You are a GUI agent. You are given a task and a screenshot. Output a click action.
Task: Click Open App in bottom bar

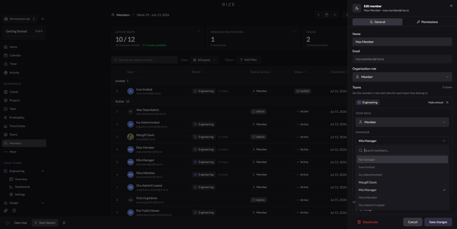click(x=20, y=223)
